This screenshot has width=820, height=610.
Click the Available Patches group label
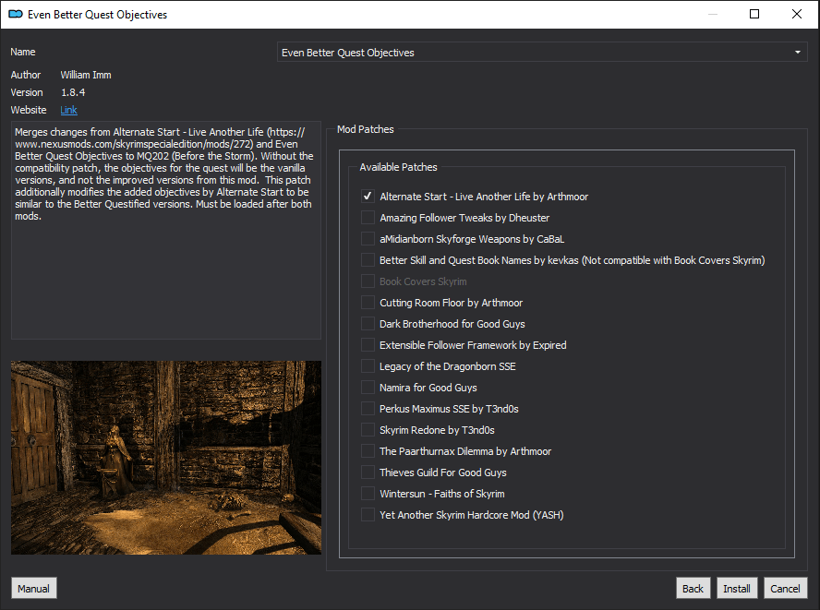[398, 167]
